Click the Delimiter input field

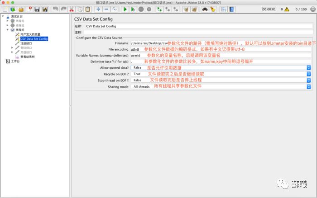(x=221, y=61)
